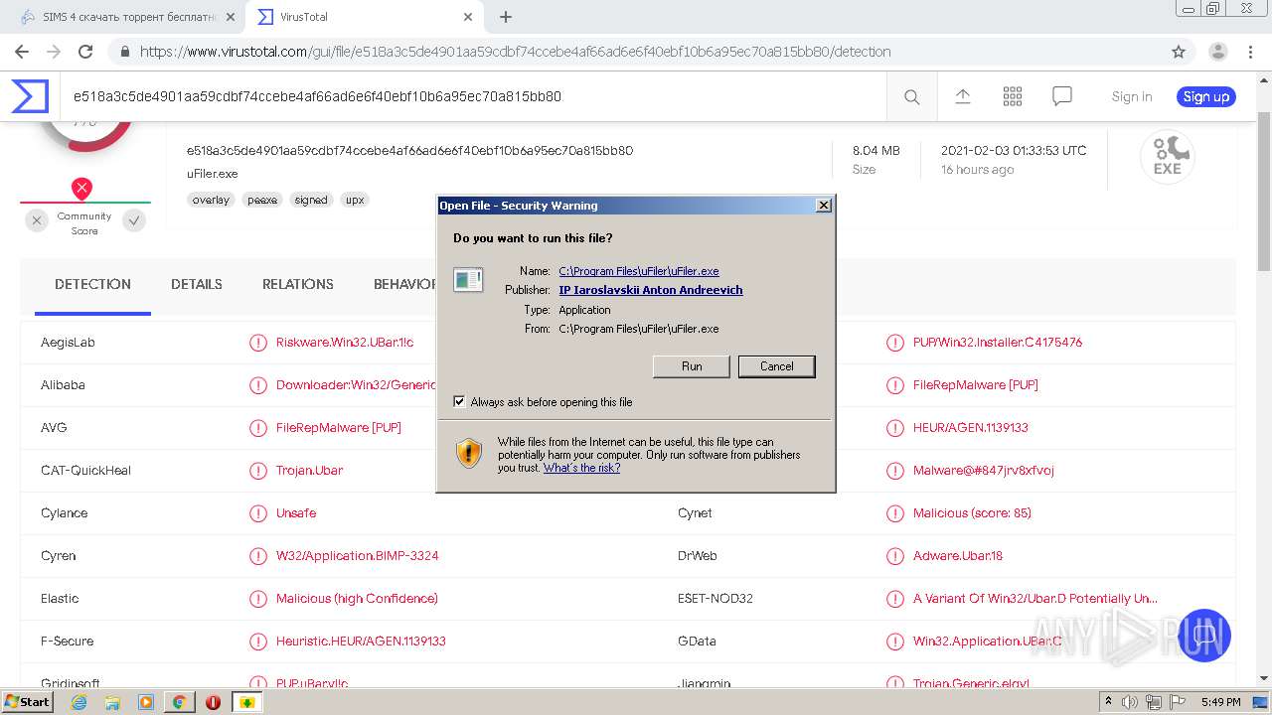The height and width of the screenshot is (715, 1272).
Task: Open Internet Explorer from taskbar
Action: pos(79,702)
